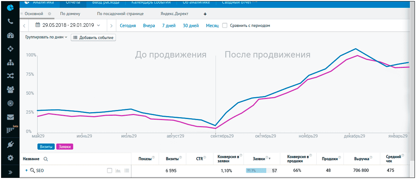Go to next period with right arrow
The image size is (416, 179).
[x=111, y=26]
